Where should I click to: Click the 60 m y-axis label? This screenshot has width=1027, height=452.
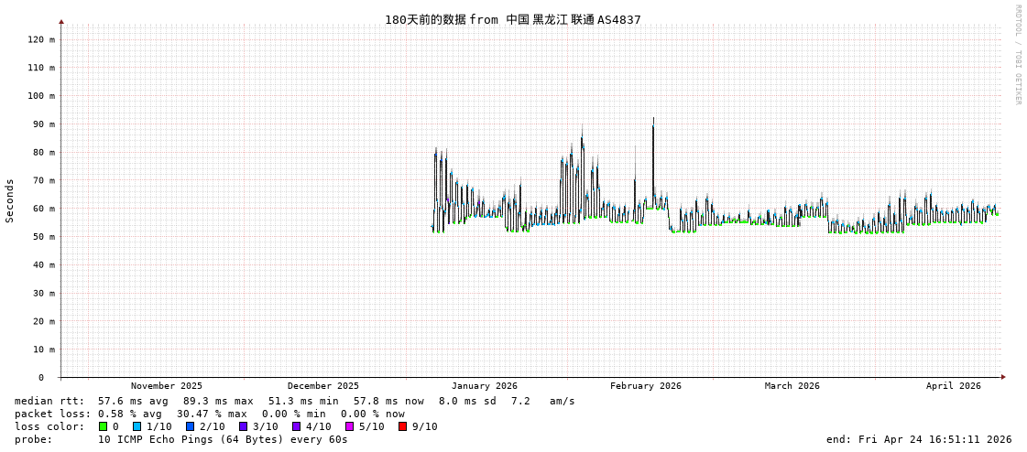[44, 208]
